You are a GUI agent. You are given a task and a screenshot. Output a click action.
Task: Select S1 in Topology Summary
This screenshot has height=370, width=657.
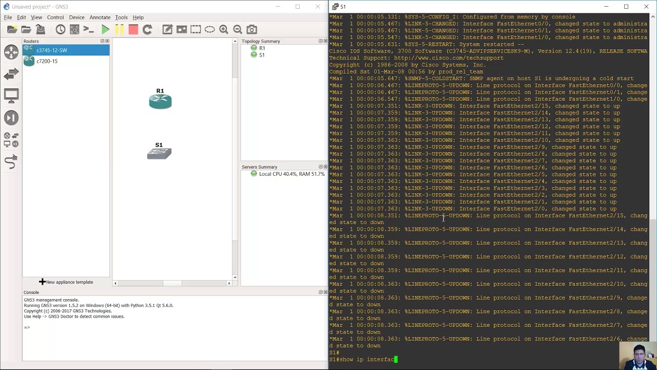pos(258,55)
